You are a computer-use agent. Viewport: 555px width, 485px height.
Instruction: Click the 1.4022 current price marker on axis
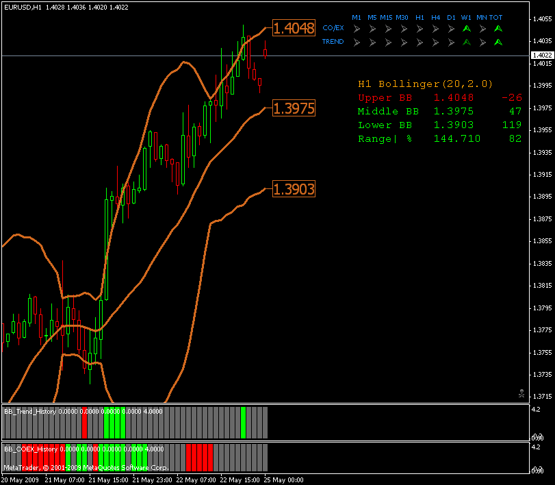click(x=542, y=55)
